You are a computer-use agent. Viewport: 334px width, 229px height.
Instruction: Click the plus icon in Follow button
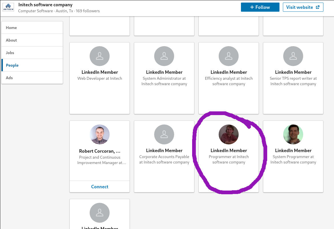252,7
